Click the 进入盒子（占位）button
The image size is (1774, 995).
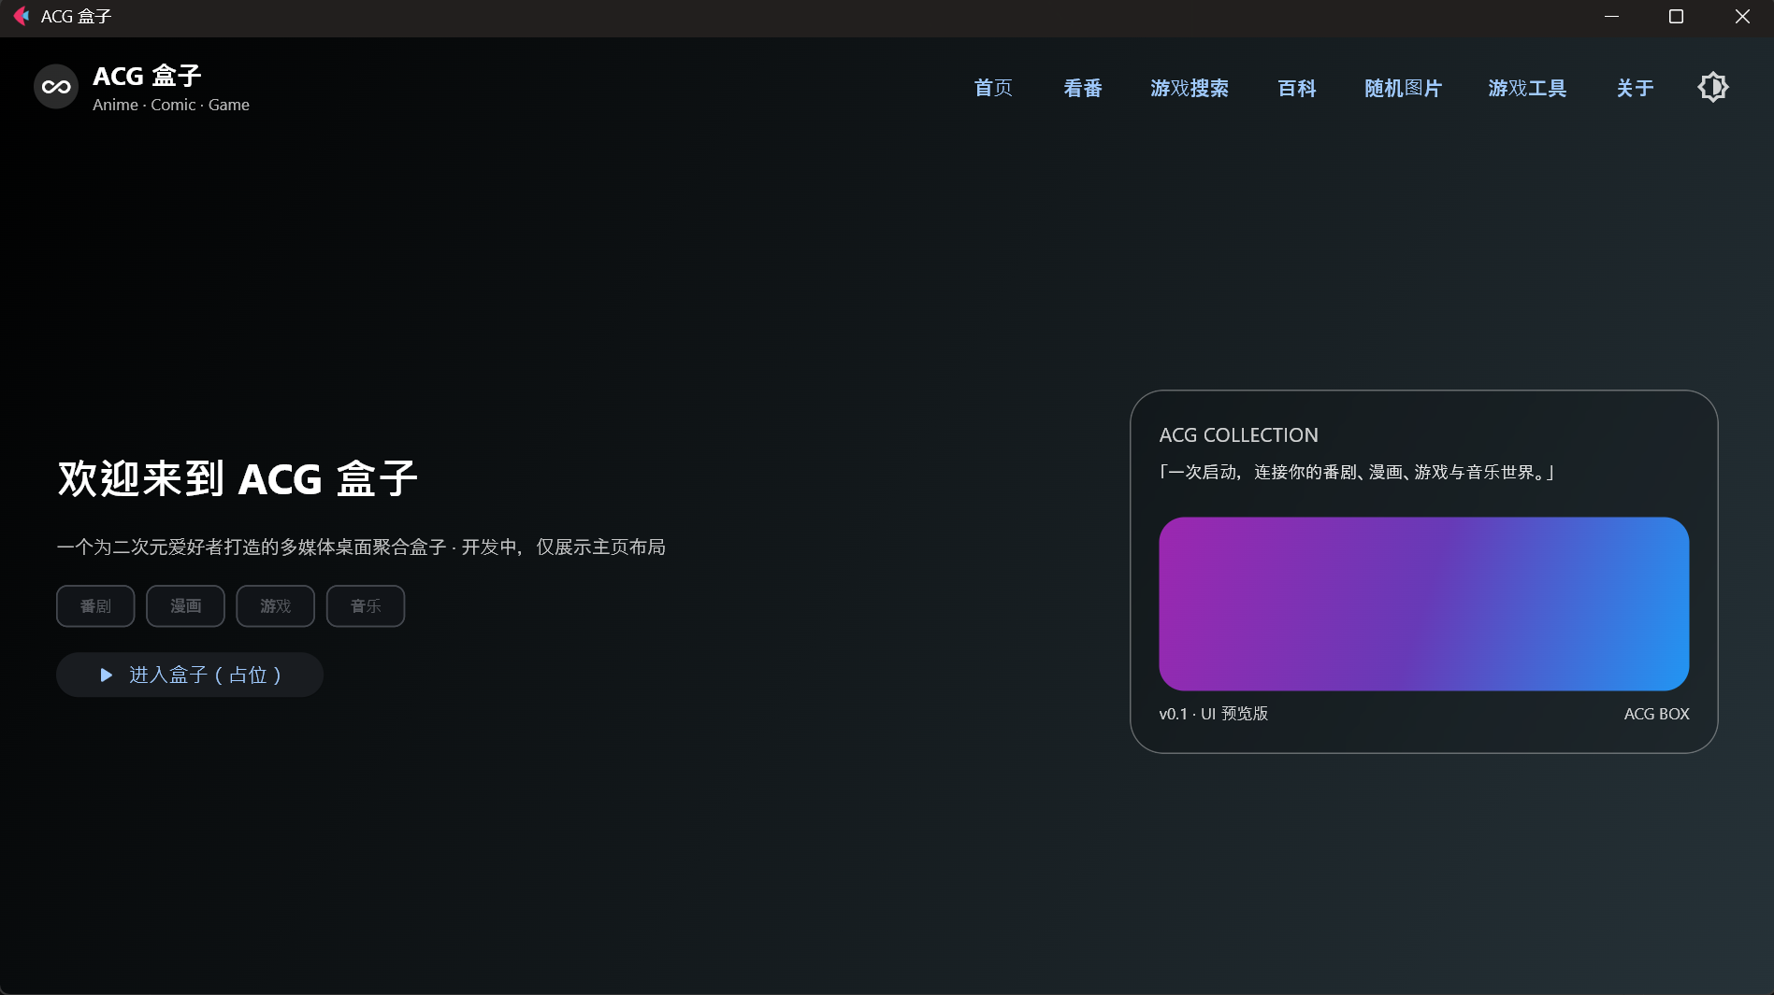click(x=189, y=675)
